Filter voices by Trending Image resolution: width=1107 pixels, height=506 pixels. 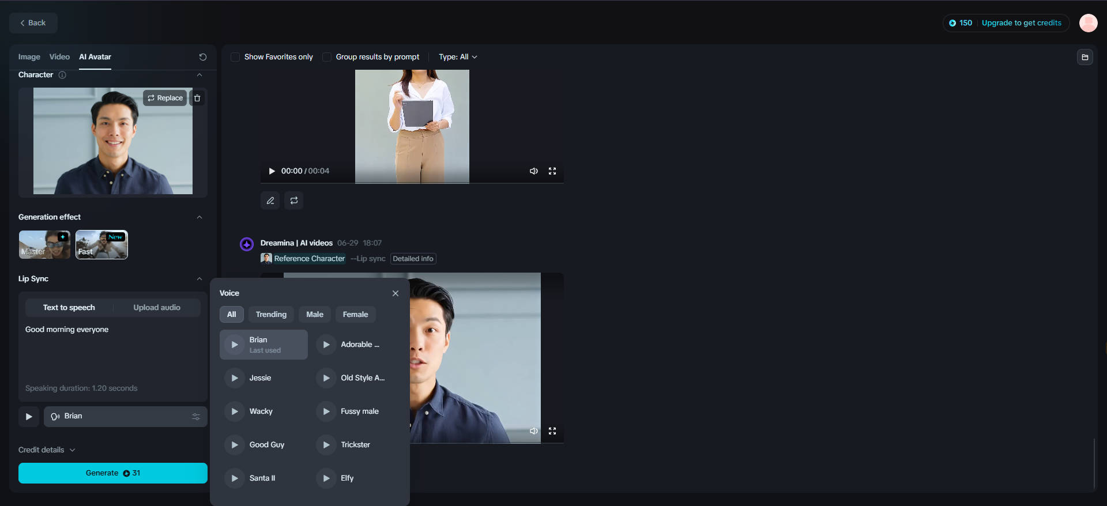271,315
